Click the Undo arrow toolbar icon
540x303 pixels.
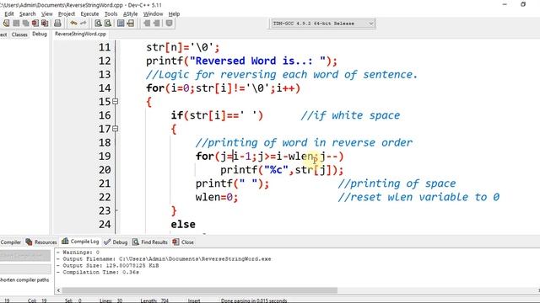pos(73,24)
